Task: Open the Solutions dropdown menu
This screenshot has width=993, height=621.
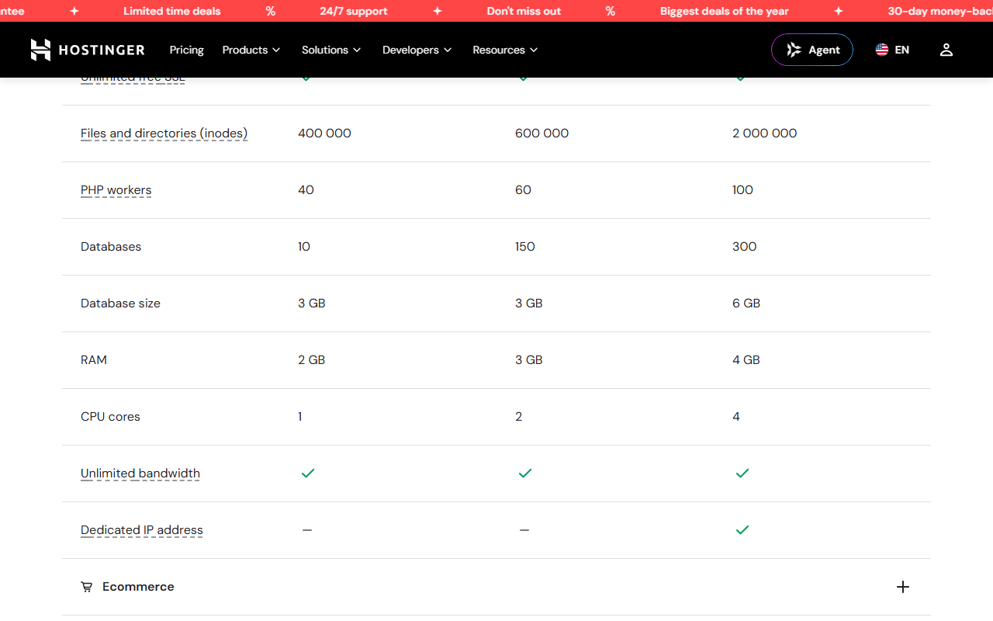Action: tap(331, 50)
